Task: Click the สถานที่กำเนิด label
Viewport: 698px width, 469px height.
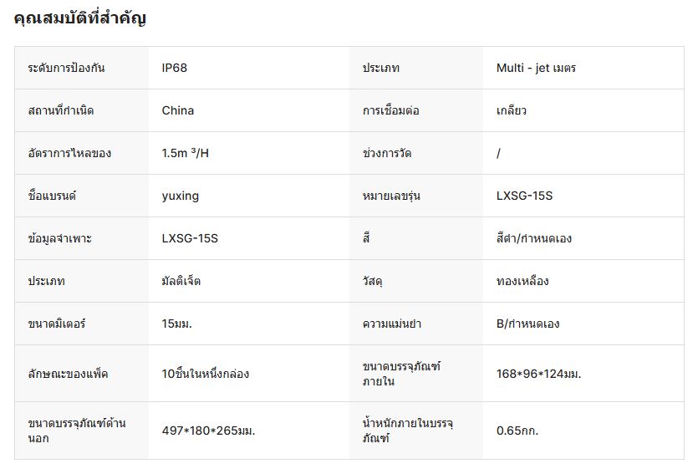Action: point(61,110)
